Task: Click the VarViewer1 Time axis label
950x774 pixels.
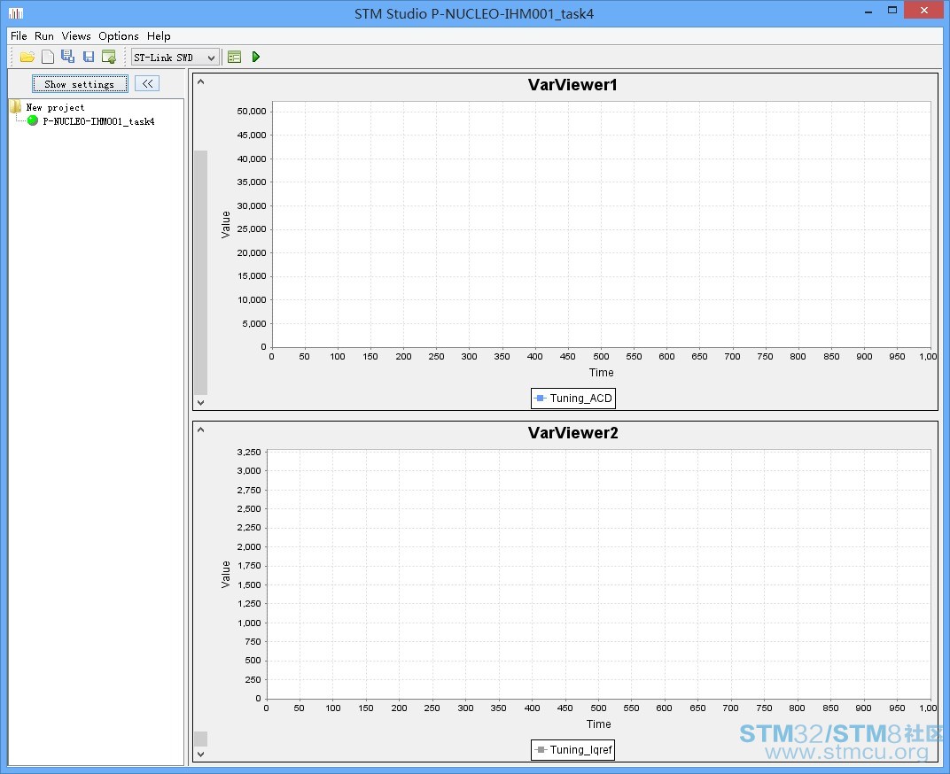Action: pos(601,373)
